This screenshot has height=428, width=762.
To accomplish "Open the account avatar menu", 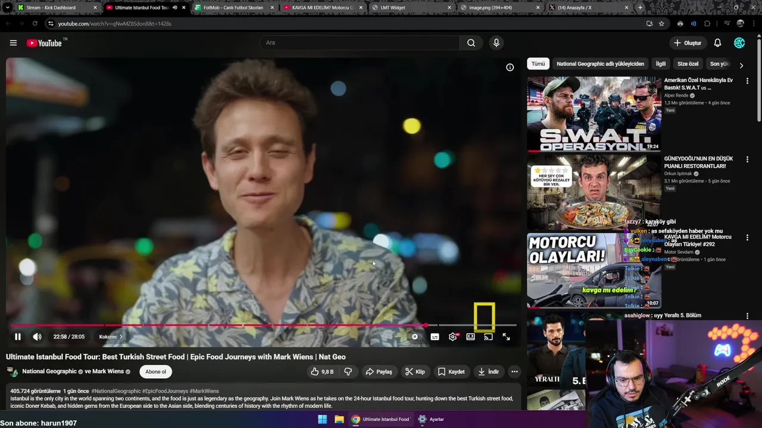I will point(739,43).
